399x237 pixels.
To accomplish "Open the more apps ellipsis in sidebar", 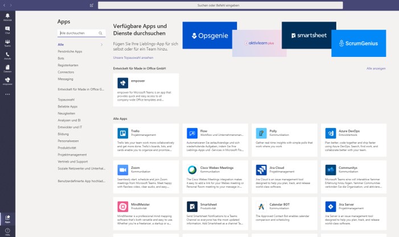I will (7, 94).
